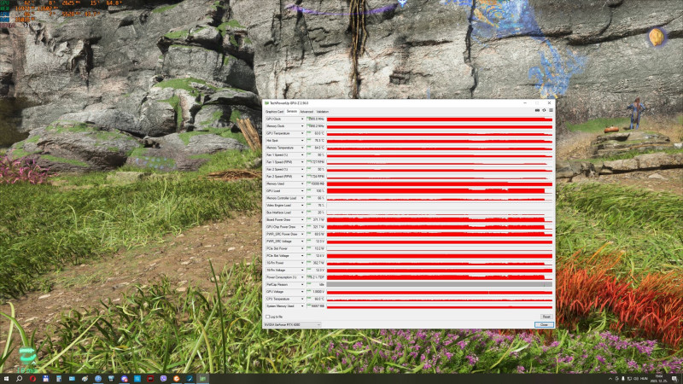
Task: Switch to the Graphics Card tab
Action: point(274,112)
